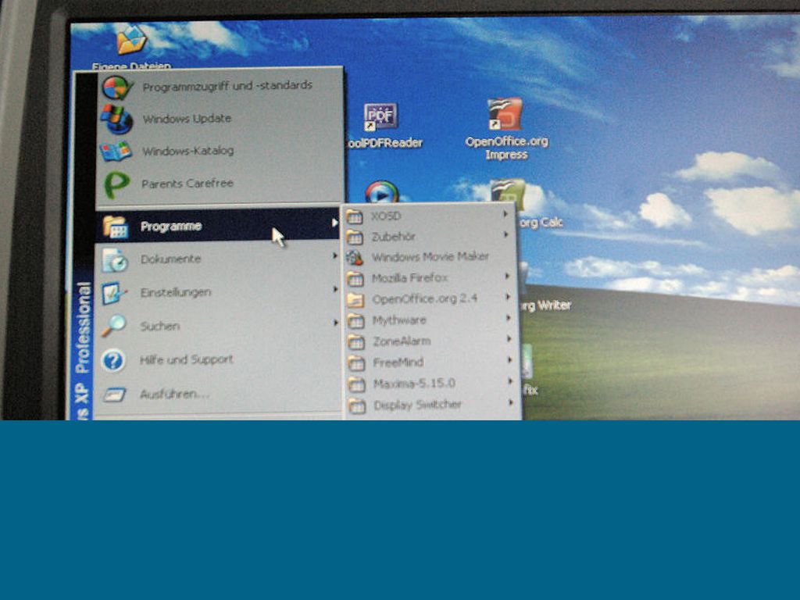The width and height of the screenshot is (800, 600).
Task: Click the Windows Update icon
Action: click(x=116, y=119)
